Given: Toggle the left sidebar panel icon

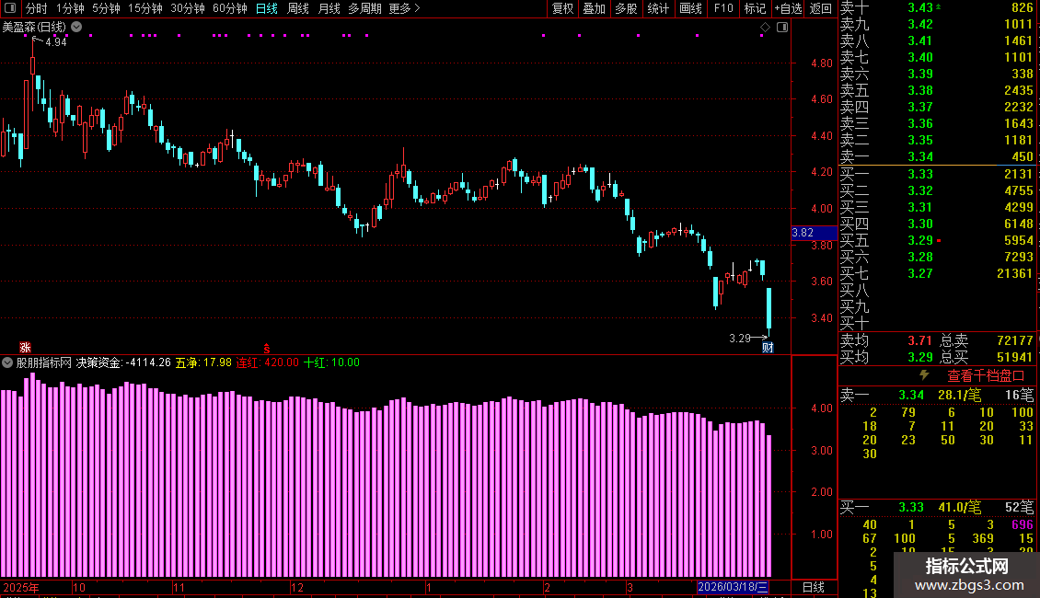Looking at the screenshot, I should pyautogui.click(x=10, y=8).
